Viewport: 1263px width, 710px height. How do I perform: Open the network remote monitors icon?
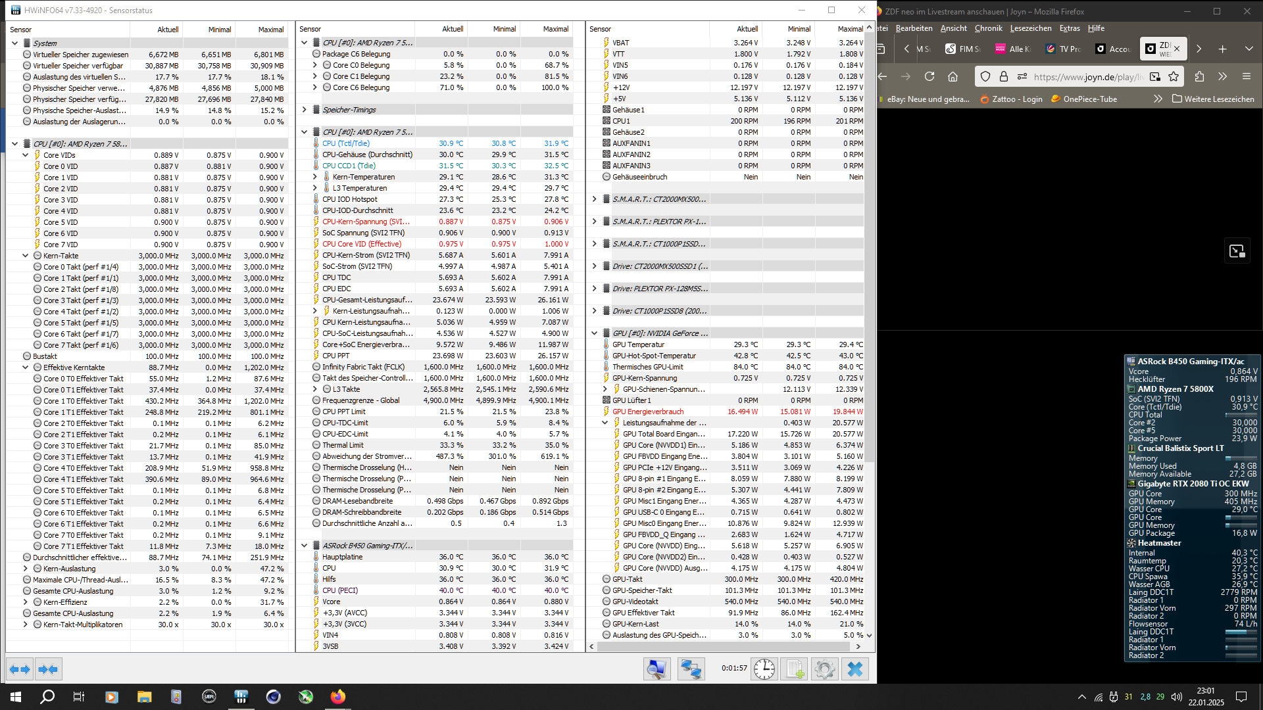(x=691, y=669)
